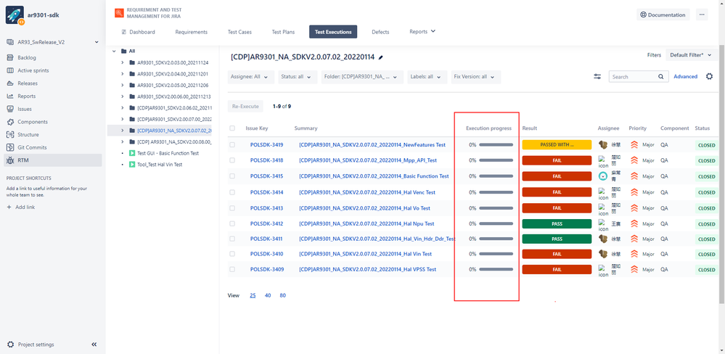Open the Hal Npu Test summary link
The height and width of the screenshot is (354, 725).
(366, 223)
